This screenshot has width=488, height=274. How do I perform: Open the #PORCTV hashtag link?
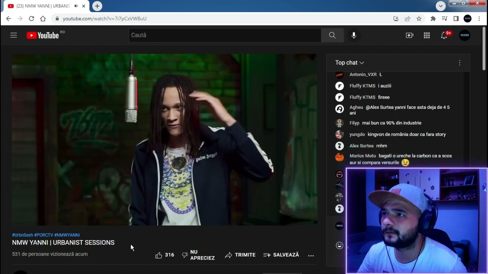(43, 235)
